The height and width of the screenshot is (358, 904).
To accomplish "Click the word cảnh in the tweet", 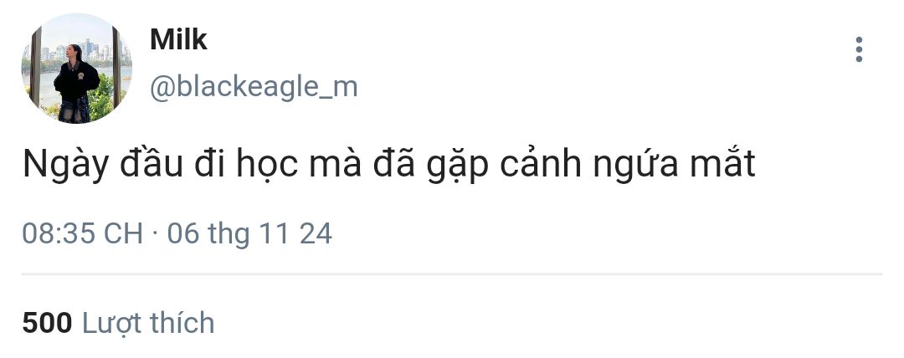I will pos(540,165).
